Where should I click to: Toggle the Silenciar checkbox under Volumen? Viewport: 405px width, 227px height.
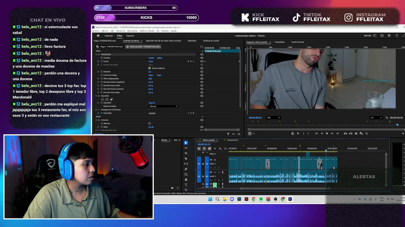tap(149, 124)
